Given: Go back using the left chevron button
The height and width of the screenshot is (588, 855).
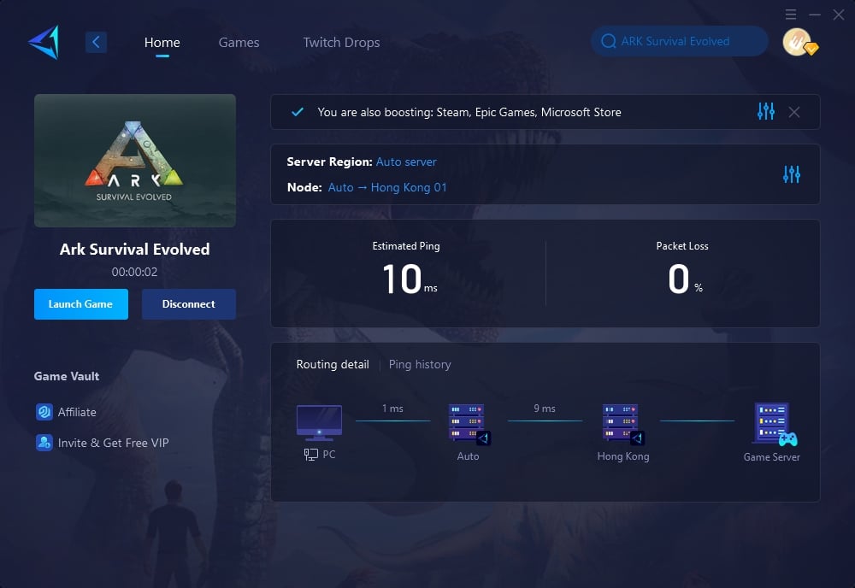Looking at the screenshot, I should click(96, 42).
